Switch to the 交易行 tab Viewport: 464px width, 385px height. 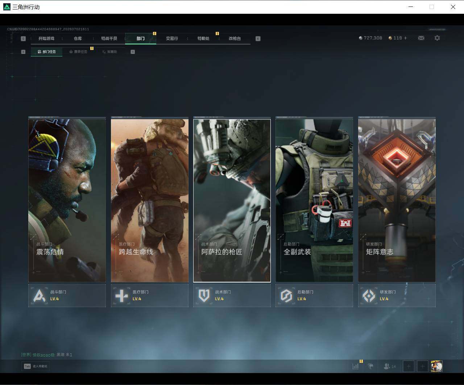pos(172,38)
